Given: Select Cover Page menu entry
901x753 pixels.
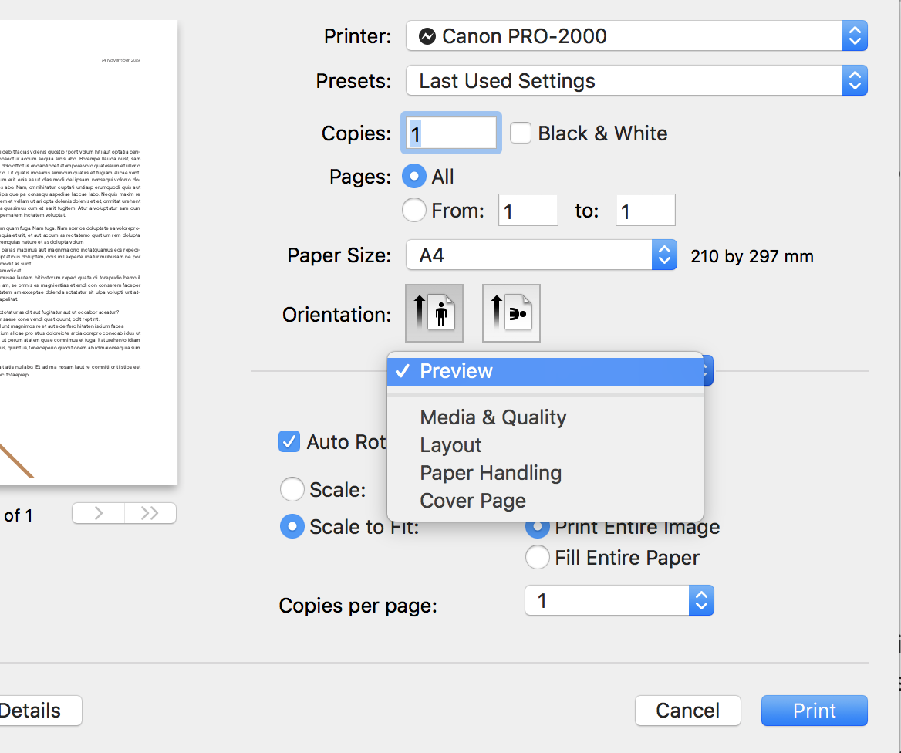Looking at the screenshot, I should point(473,501).
